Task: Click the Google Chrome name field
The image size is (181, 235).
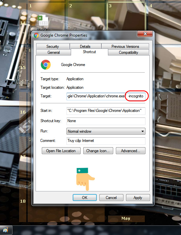Action: coord(73,65)
